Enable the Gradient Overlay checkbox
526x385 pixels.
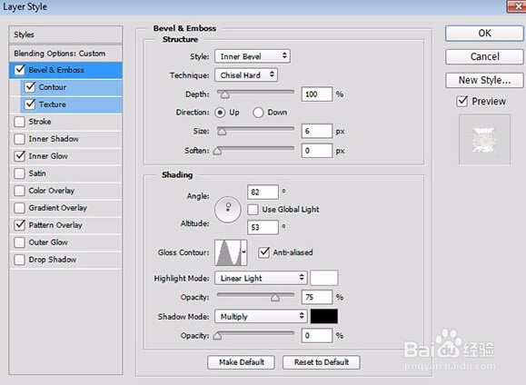(x=19, y=208)
